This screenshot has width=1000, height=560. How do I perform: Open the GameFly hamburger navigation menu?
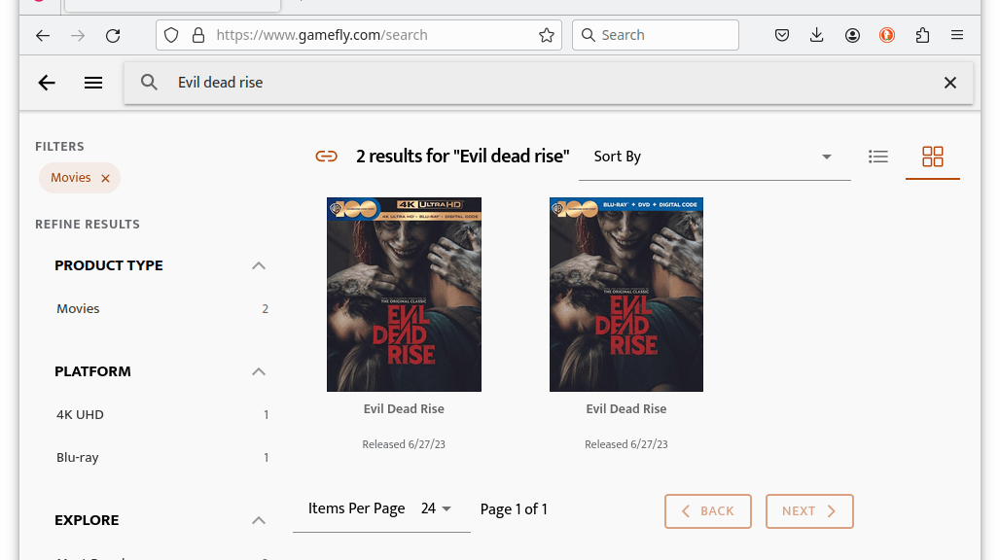click(93, 83)
